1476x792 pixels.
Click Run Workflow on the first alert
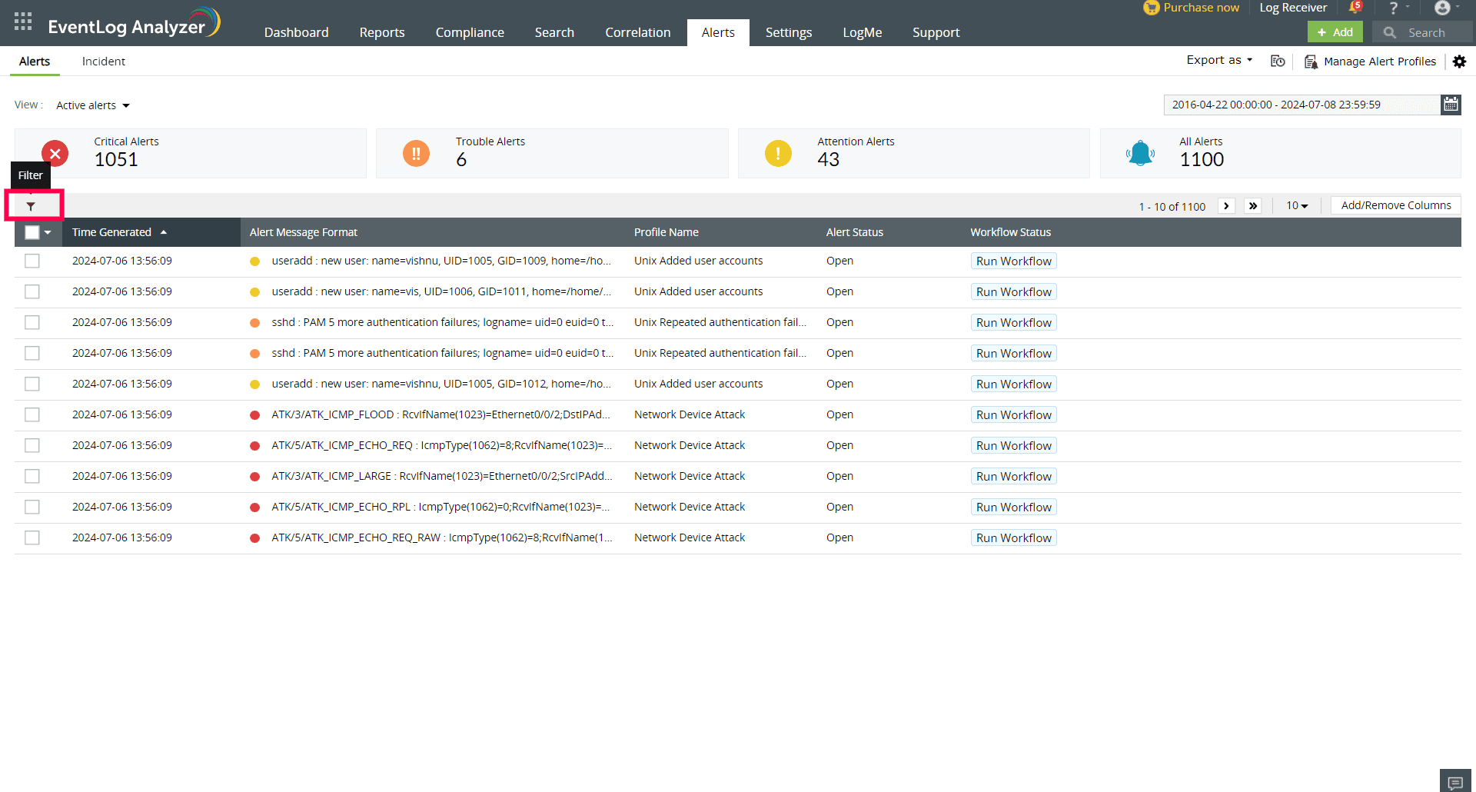[x=1013, y=261]
